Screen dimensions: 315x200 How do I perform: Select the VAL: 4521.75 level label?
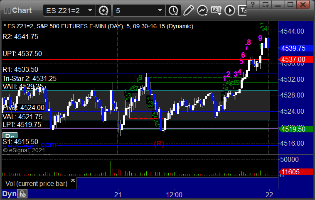coord(22,117)
